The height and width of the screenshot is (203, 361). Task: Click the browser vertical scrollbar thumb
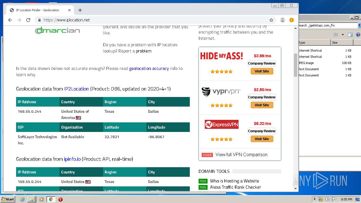296,65
